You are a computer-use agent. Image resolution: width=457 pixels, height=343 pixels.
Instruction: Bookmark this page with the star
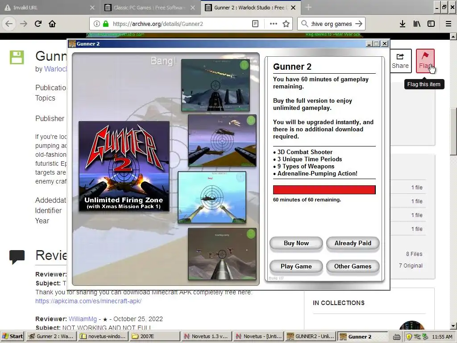pos(286,24)
